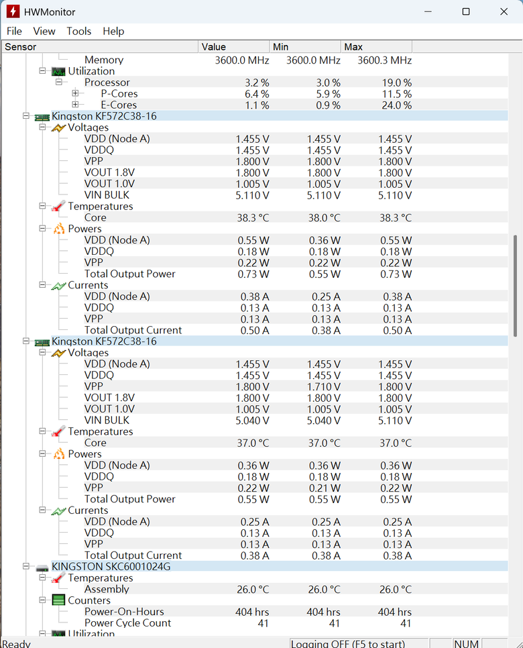Click the Voltages icon under the first Kingston memory
Viewport: 523px width, 648px height.
pyautogui.click(x=58, y=127)
